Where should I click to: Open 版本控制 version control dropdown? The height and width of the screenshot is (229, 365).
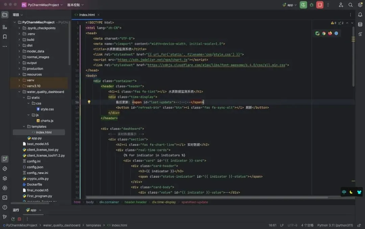point(75,5)
